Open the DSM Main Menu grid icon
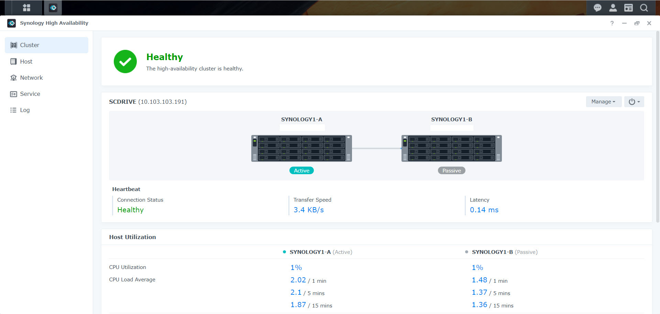Screen dimensions: 660x314 26,8
